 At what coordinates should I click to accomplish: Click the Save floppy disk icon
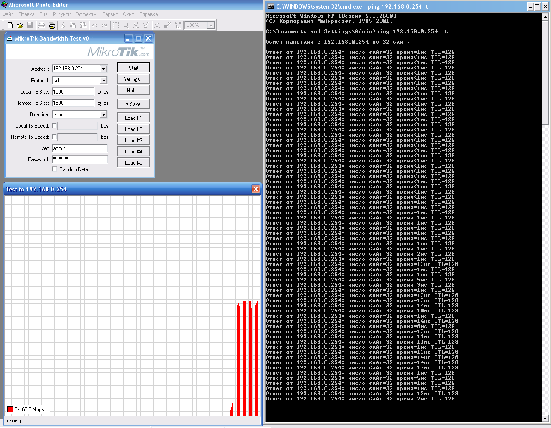tap(30, 25)
